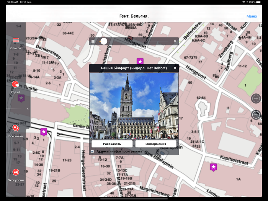The height and width of the screenshot is (201, 268).
Task: Tap the Wi-Fi icon in status bar
Action: coord(244,2)
